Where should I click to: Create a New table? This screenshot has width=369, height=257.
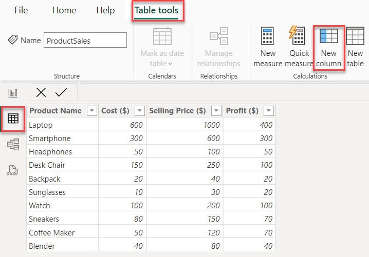point(355,48)
